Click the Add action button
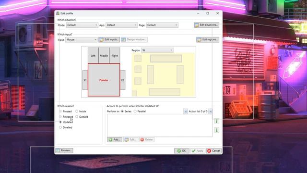307x173 pixels. (115, 140)
